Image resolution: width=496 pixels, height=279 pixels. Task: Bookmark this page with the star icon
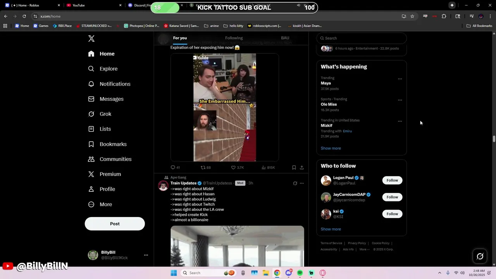[x=412, y=16]
